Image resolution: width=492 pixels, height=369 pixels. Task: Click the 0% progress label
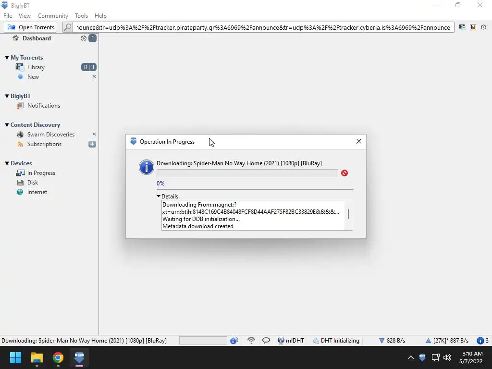tap(160, 184)
